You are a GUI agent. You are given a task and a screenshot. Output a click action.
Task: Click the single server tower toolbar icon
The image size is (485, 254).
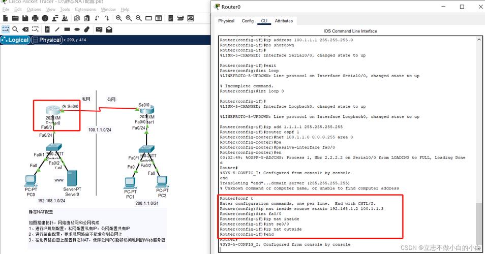[171, 18]
